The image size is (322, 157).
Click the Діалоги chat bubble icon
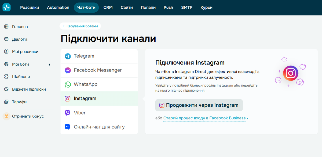click(6, 39)
